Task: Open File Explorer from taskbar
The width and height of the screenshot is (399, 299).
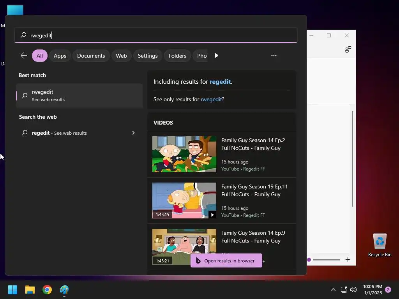Action: pos(30,290)
